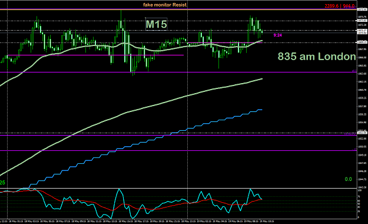The height and width of the screenshot is (224, 368).
Task: Click the '18 May 11:15' time axis label
Action: (94, 221)
